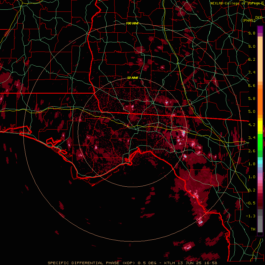
Task: Click the 3.4 value on the color scale
Action: coord(252,138)
